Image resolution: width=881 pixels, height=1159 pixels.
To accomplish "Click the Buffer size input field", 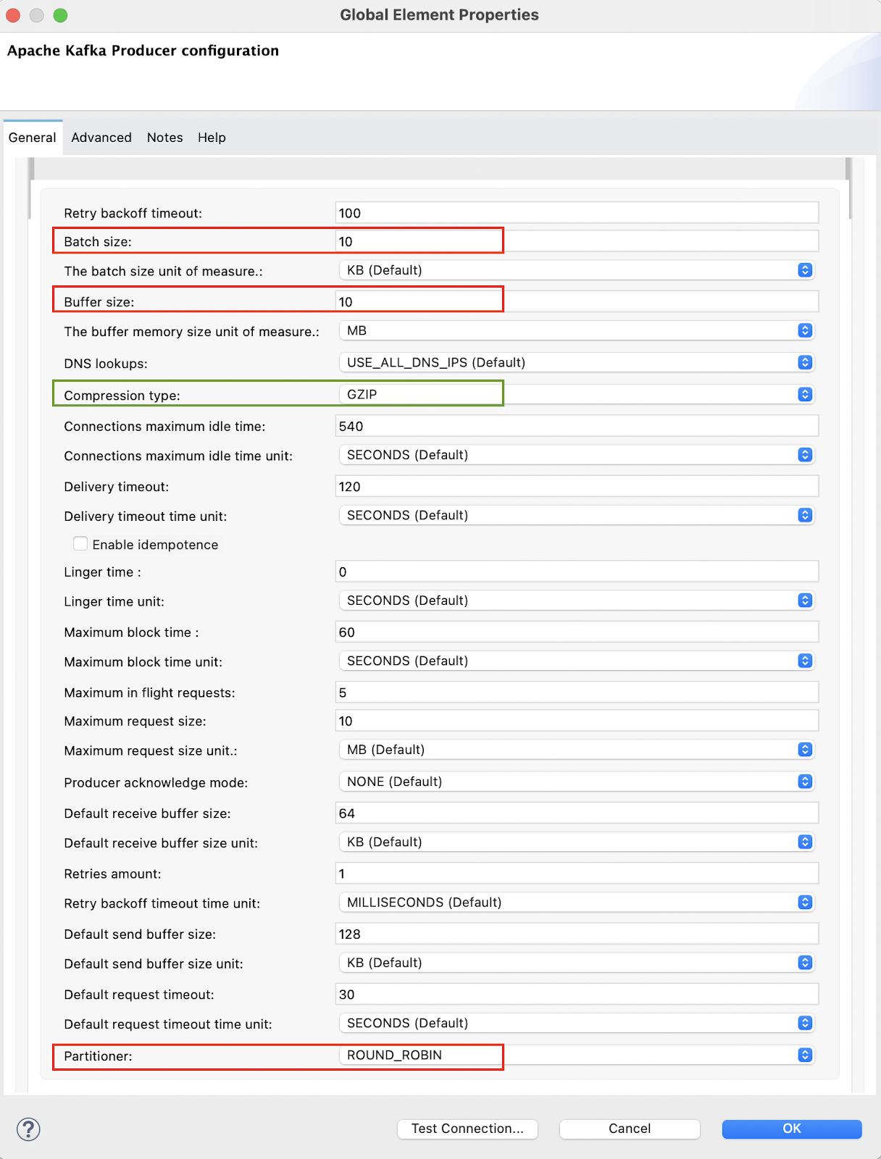I will click(x=577, y=301).
